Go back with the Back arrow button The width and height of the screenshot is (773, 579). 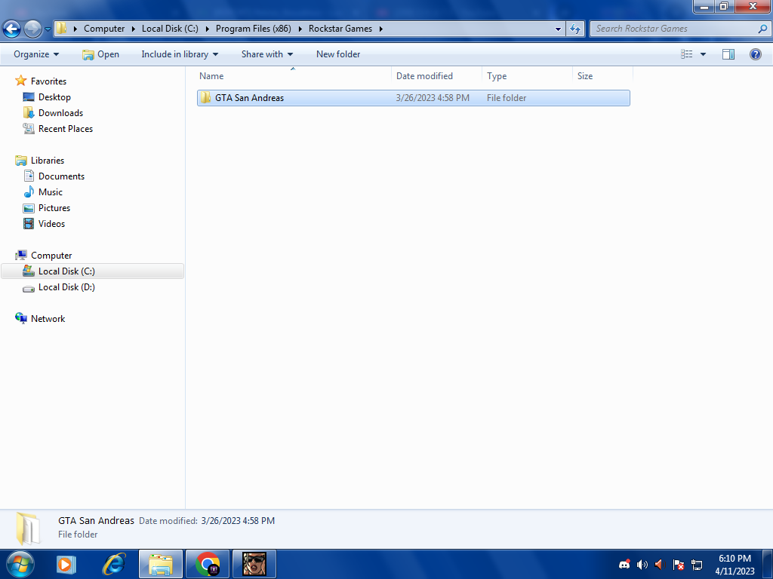(12, 29)
